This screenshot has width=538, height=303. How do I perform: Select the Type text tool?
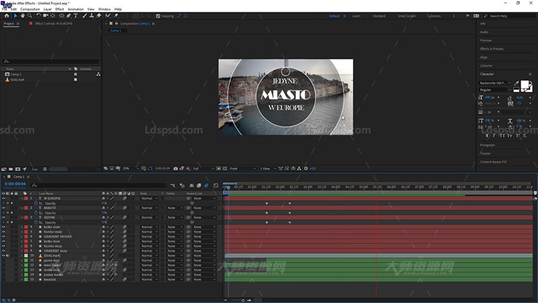click(x=76, y=15)
